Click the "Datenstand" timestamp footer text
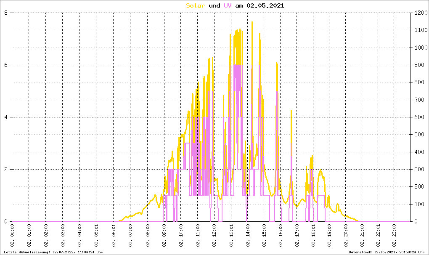 [x=387, y=252]
